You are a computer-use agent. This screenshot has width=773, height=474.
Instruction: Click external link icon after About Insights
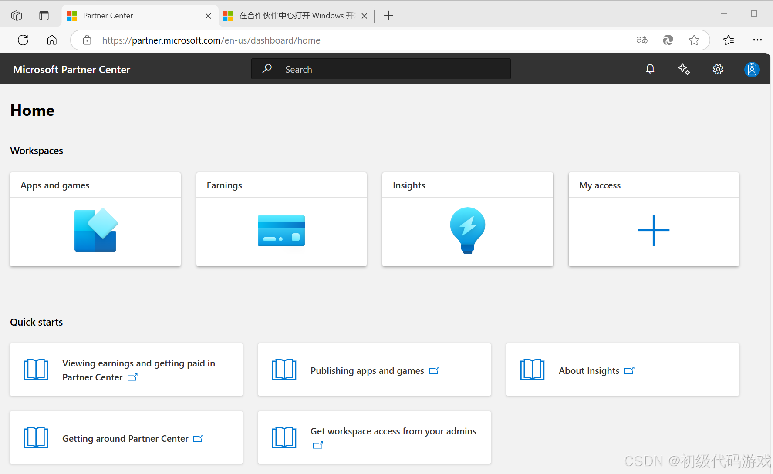pos(629,371)
